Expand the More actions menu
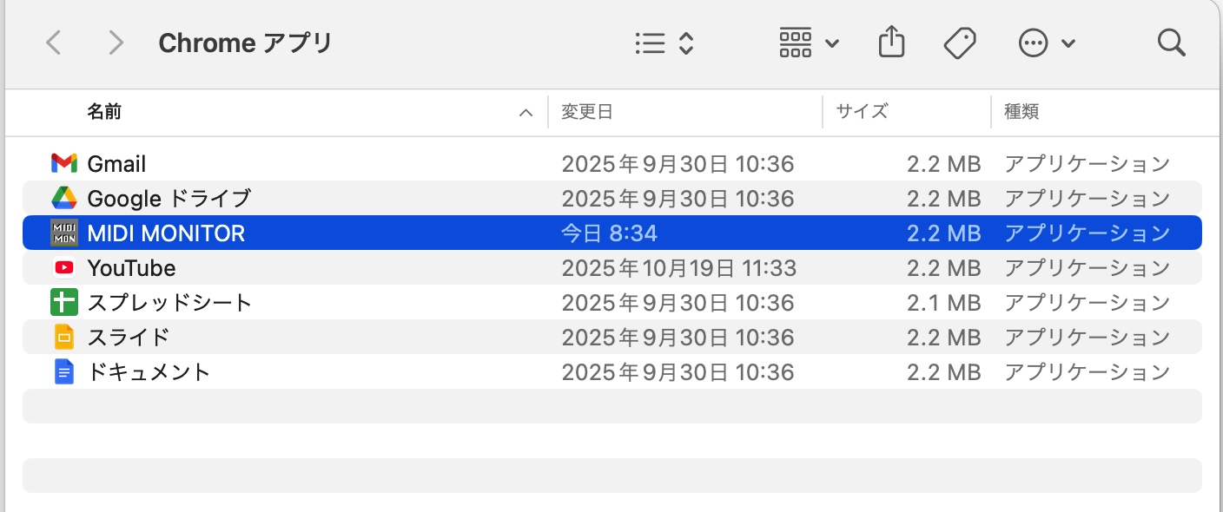 pyautogui.click(x=1047, y=43)
